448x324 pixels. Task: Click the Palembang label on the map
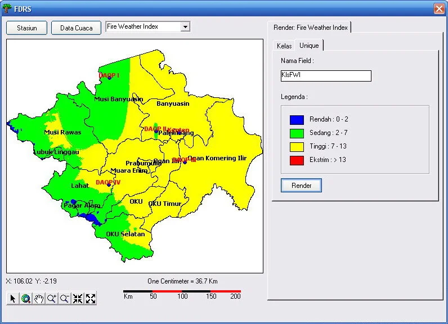(x=176, y=133)
